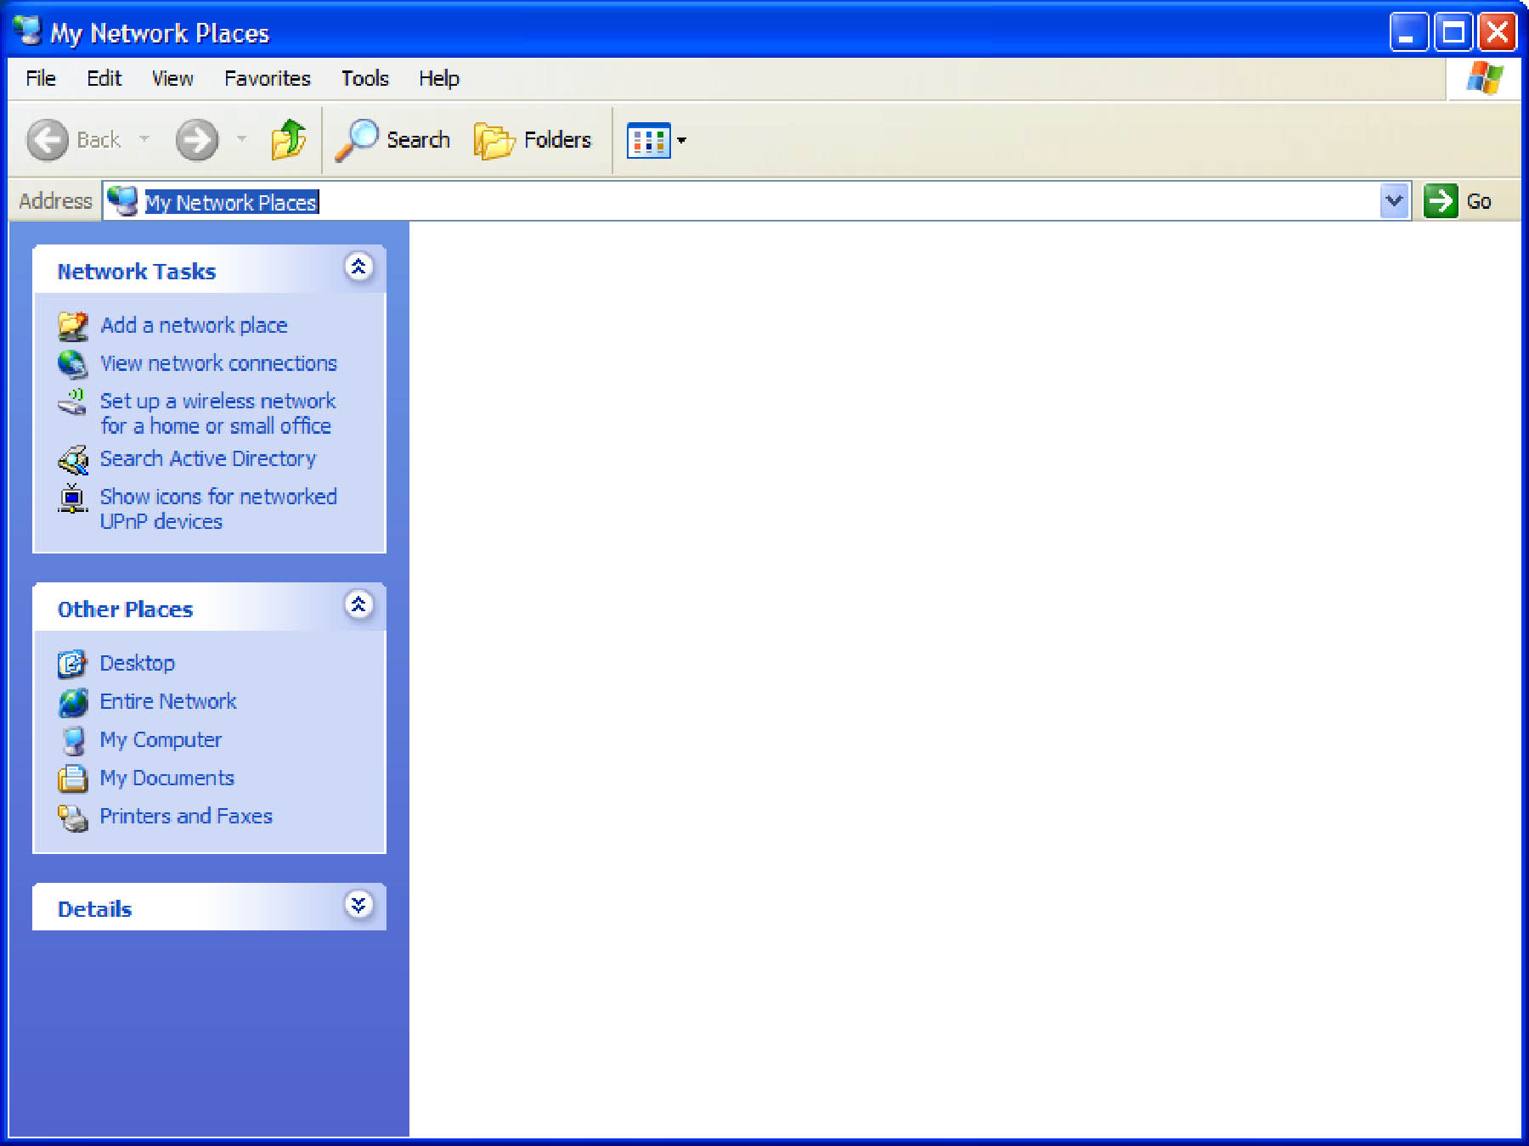This screenshot has height=1146, width=1529.
Task: Go up one folder level icon
Action: pos(288,139)
